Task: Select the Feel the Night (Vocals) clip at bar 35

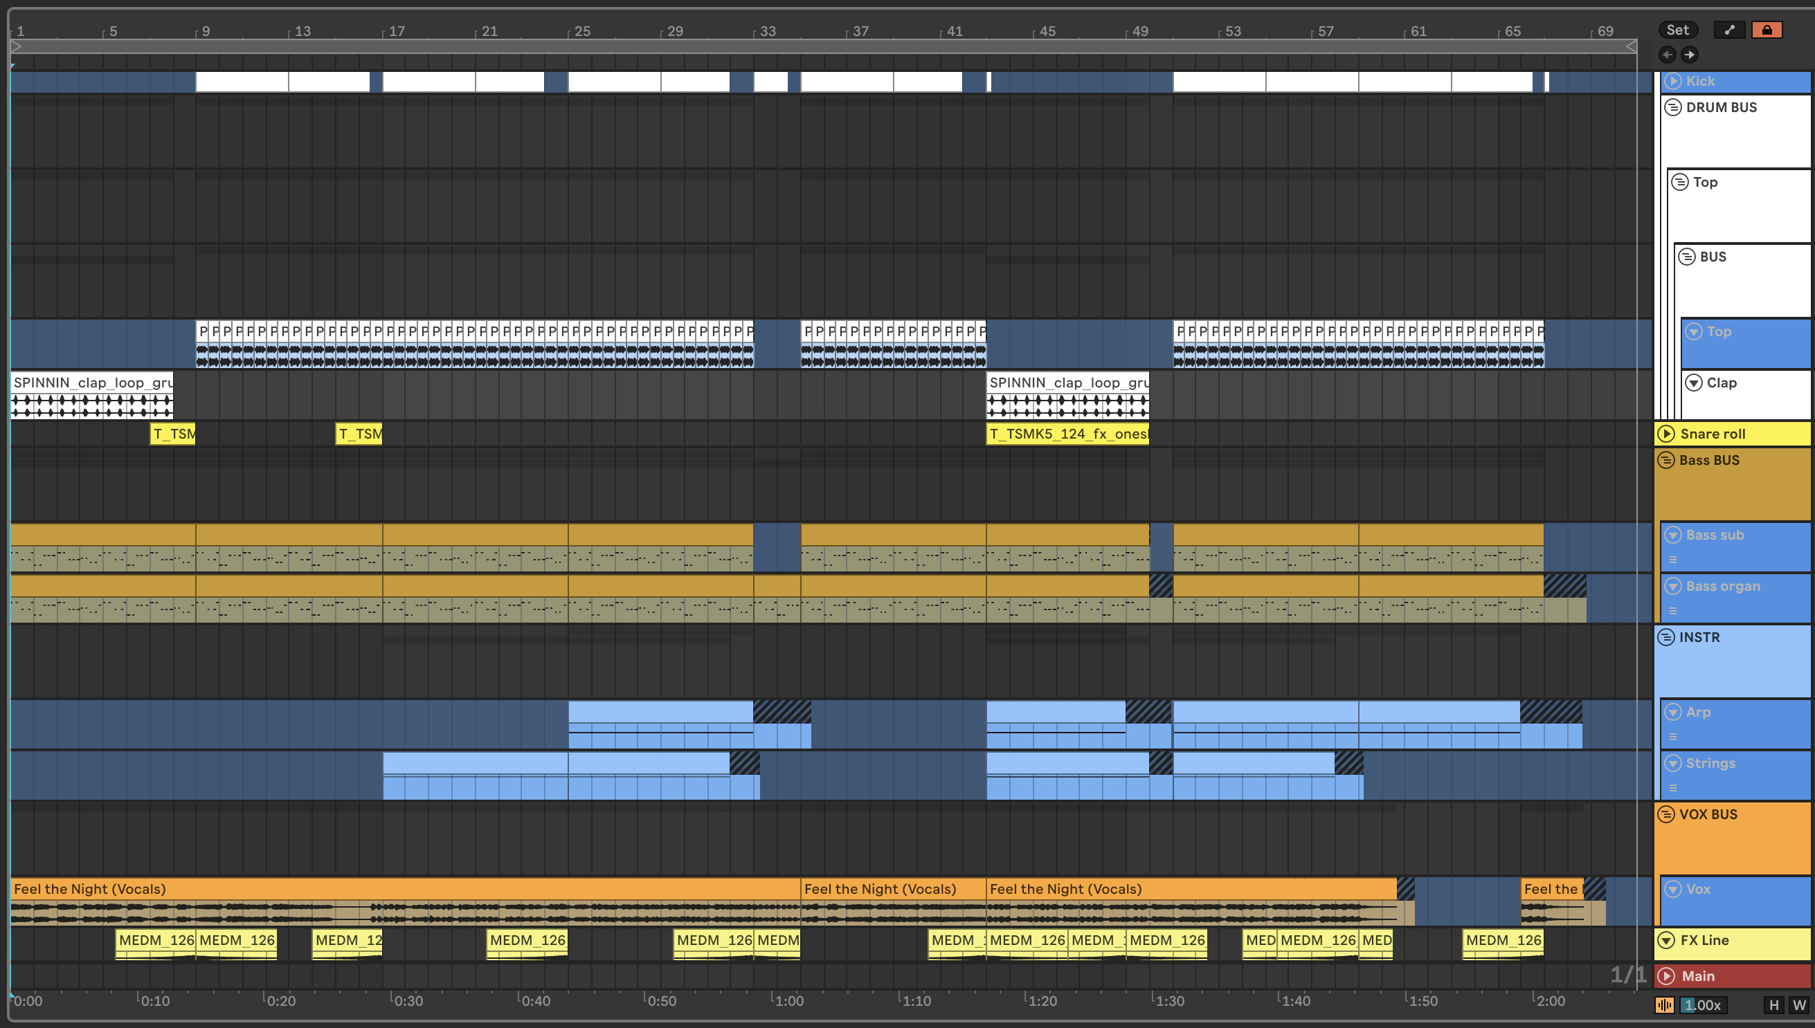Action: [894, 902]
